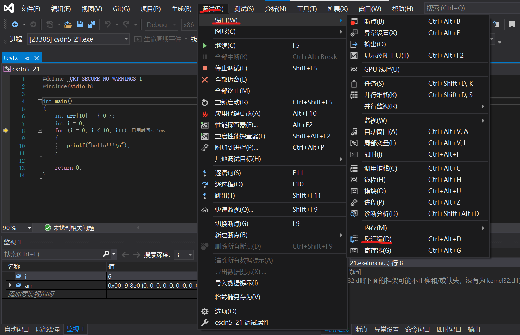The image size is (520, 335).
Task: Click the search magnifier in Watch panel
Action: 106,254
